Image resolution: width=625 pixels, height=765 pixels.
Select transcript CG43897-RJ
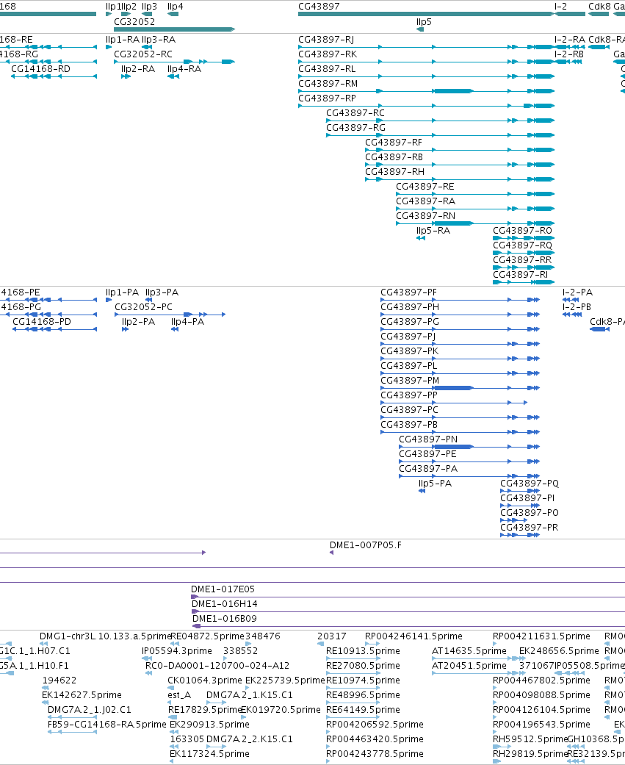click(x=326, y=40)
